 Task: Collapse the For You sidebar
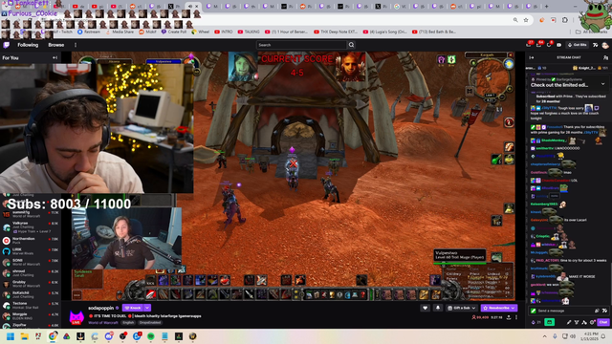[55, 57]
